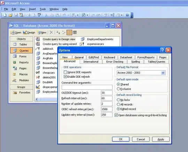Enable Ignore DDE requests checkbox
Viewport: 188px width, 152px height.
[65, 72]
